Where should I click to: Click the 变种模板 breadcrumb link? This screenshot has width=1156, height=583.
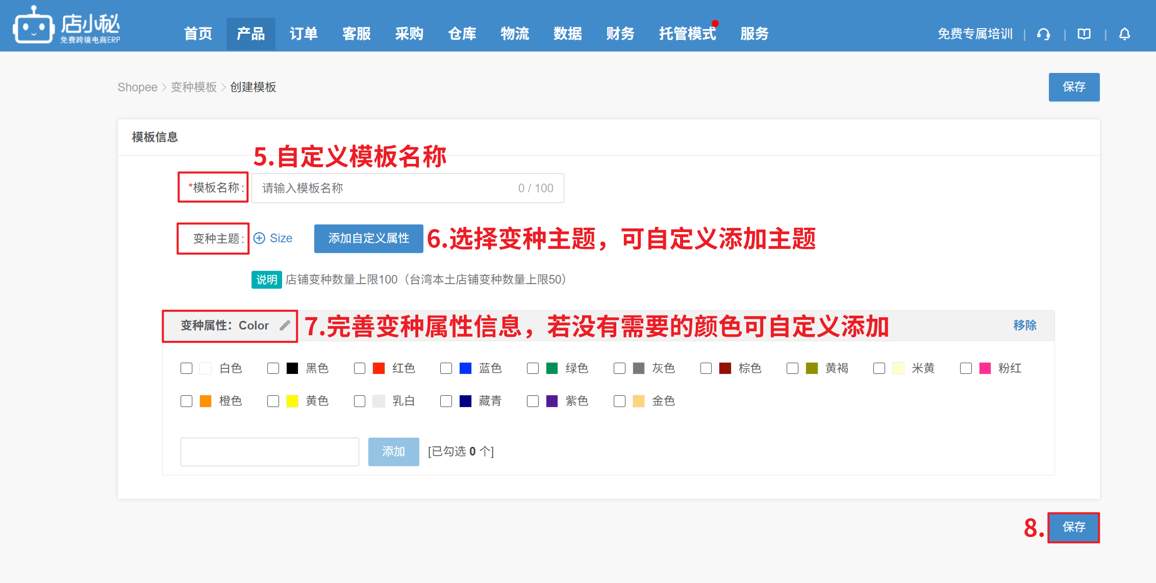[193, 87]
